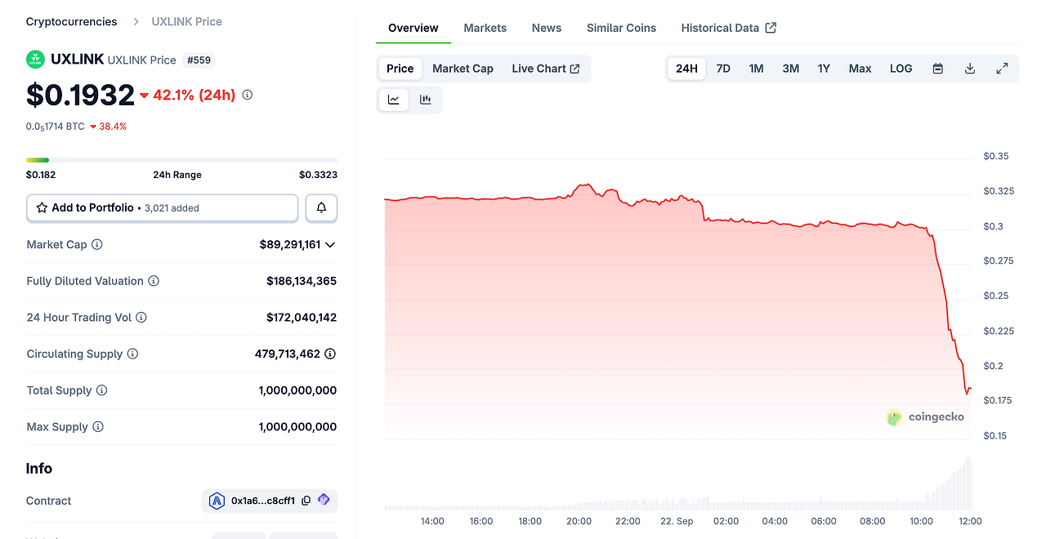The width and height of the screenshot is (1046, 539).
Task: Expand Market Cap dropdown chevron
Action: click(x=330, y=245)
